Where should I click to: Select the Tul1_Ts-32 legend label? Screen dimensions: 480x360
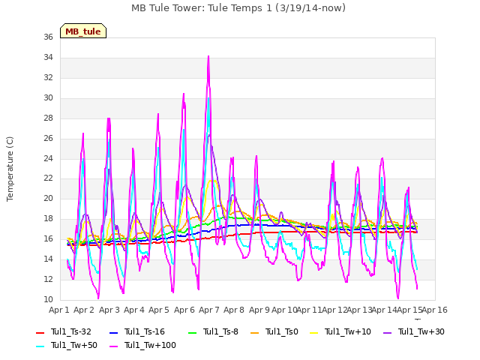(71, 331)
